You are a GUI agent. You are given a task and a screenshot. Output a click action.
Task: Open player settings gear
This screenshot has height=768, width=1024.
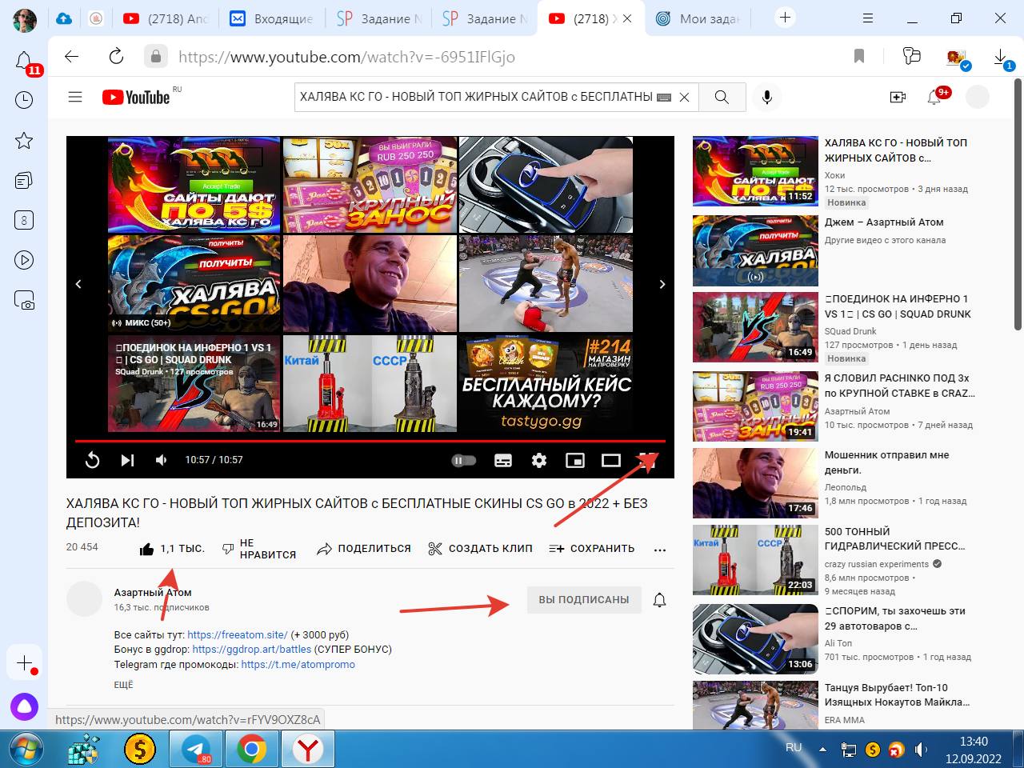539,460
